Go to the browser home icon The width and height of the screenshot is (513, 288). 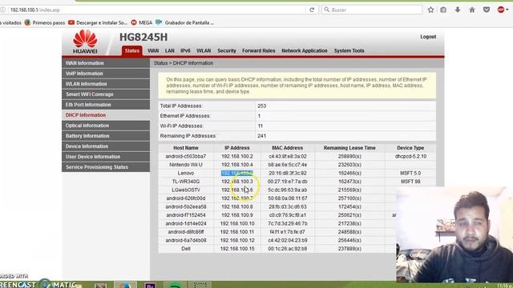pyautogui.click(x=472, y=10)
